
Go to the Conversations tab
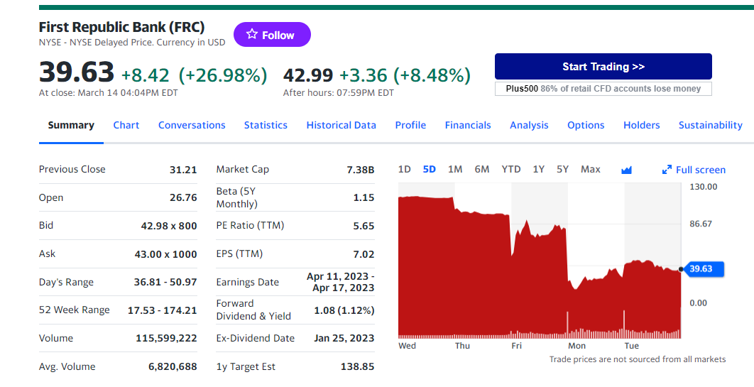pos(192,125)
